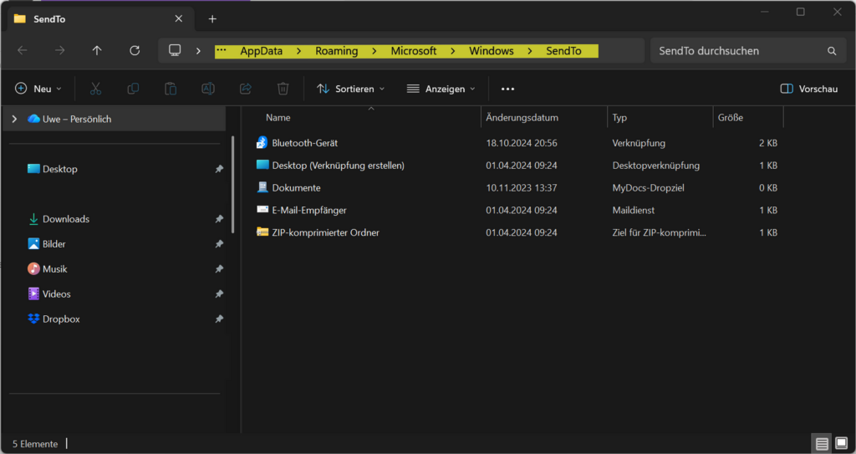Click the Rename icon in toolbar

208,89
